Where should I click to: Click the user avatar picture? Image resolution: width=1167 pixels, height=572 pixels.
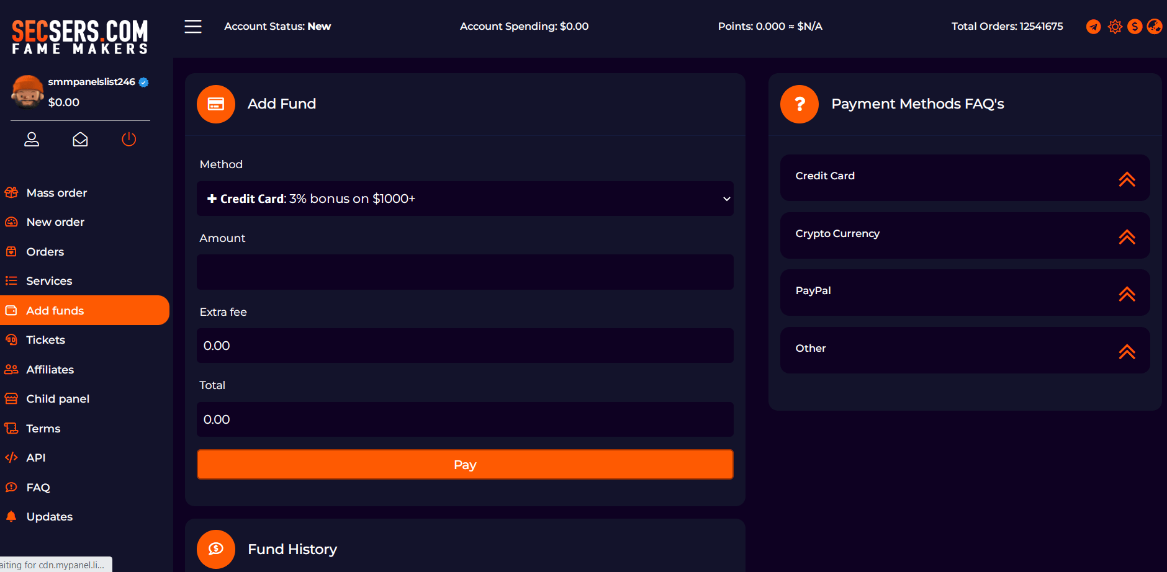[x=27, y=92]
